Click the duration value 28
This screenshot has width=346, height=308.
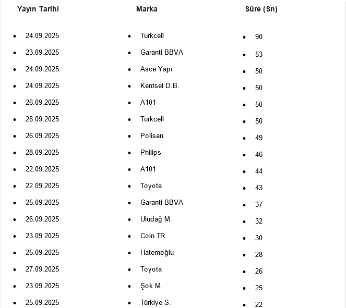(x=259, y=255)
